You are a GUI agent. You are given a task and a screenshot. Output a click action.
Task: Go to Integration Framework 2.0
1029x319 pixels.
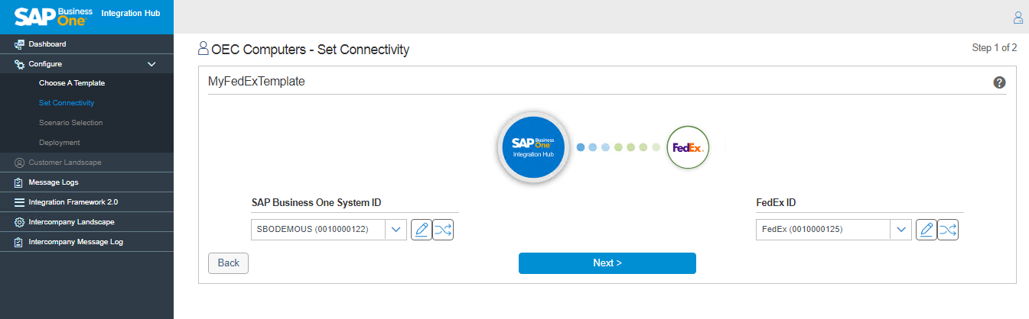[73, 202]
